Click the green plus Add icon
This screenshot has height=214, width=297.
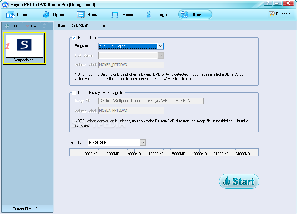coord(7,26)
